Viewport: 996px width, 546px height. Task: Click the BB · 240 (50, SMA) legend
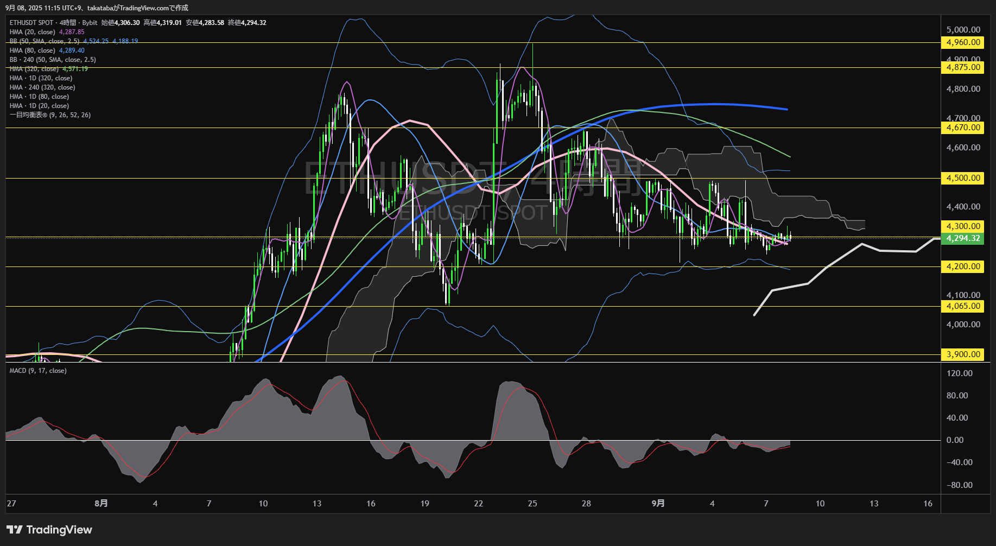[x=53, y=60]
